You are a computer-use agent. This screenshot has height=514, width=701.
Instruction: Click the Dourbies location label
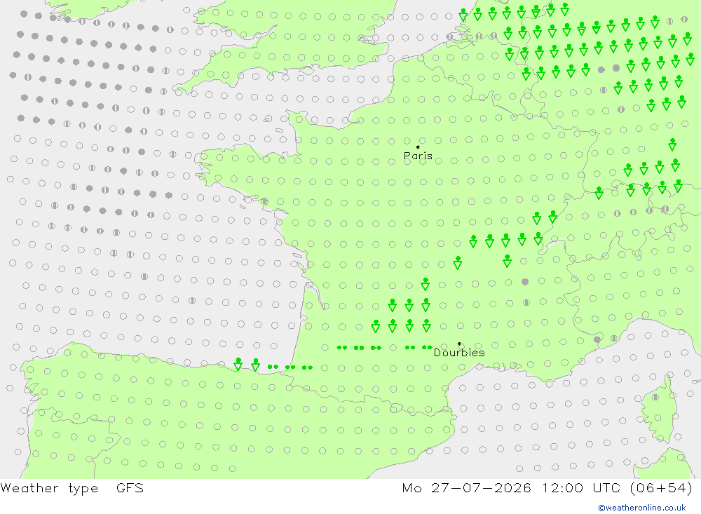[459, 353]
